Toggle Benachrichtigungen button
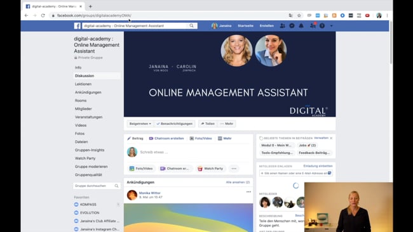 (175, 124)
